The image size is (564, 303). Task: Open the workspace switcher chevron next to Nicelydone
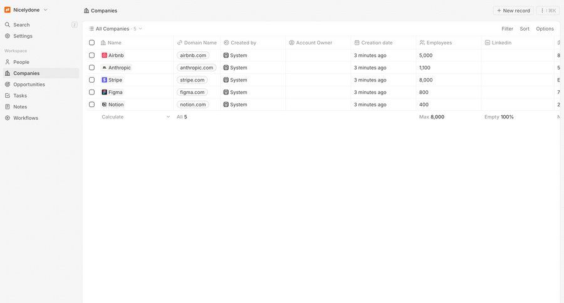pyautogui.click(x=45, y=10)
